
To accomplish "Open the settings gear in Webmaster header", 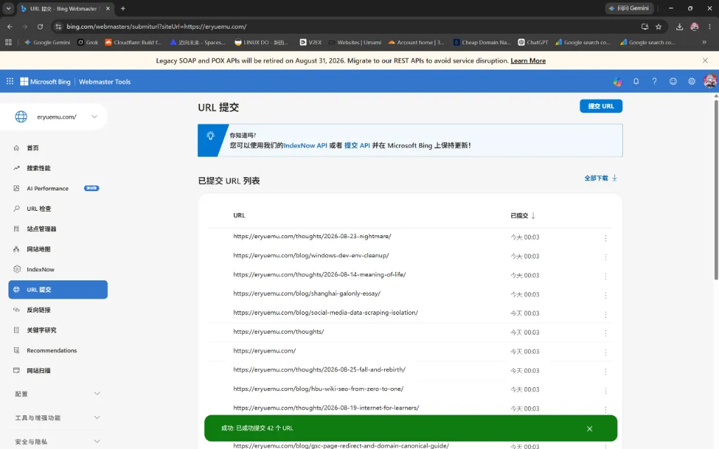I will tap(692, 82).
